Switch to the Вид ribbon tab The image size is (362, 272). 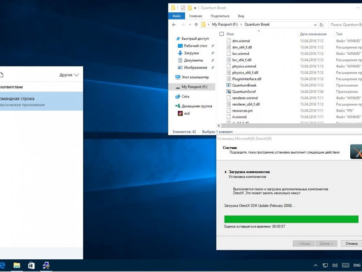point(241,16)
